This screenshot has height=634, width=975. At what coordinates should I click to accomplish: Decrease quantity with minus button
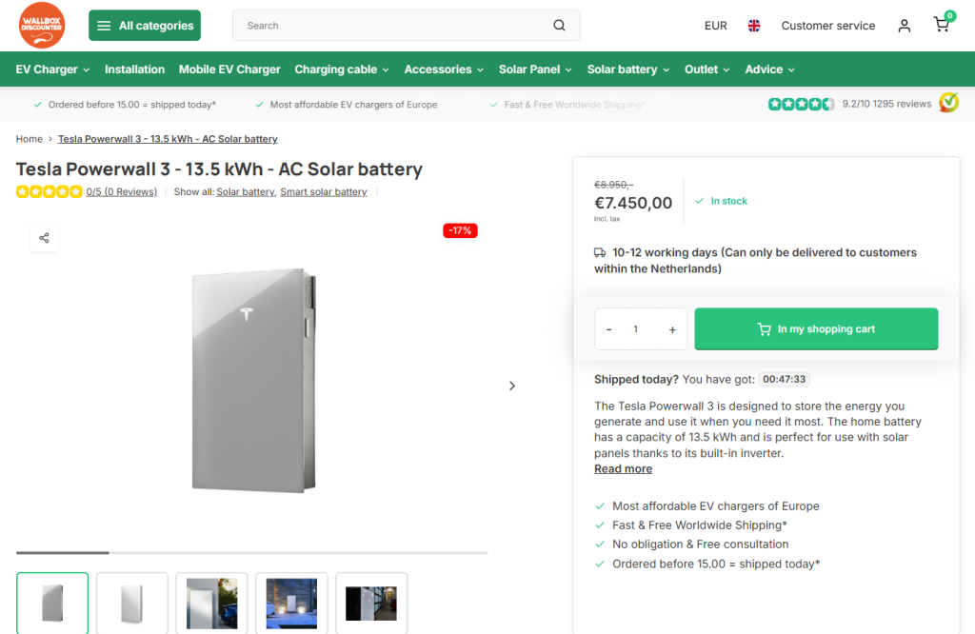click(608, 329)
